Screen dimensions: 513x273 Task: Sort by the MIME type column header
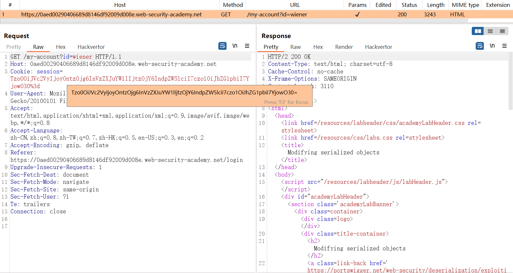tap(465, 5)
